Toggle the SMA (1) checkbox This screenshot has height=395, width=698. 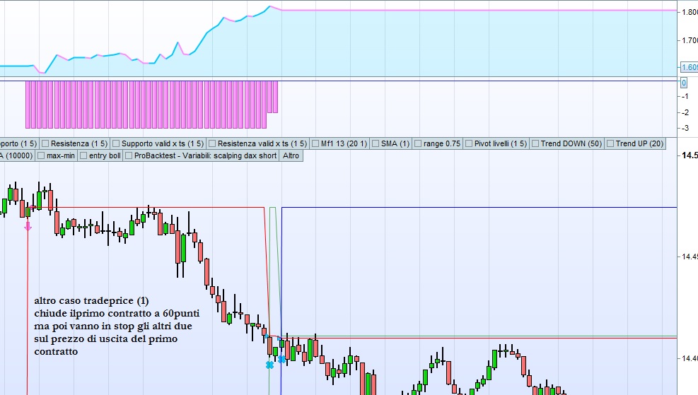376,143
